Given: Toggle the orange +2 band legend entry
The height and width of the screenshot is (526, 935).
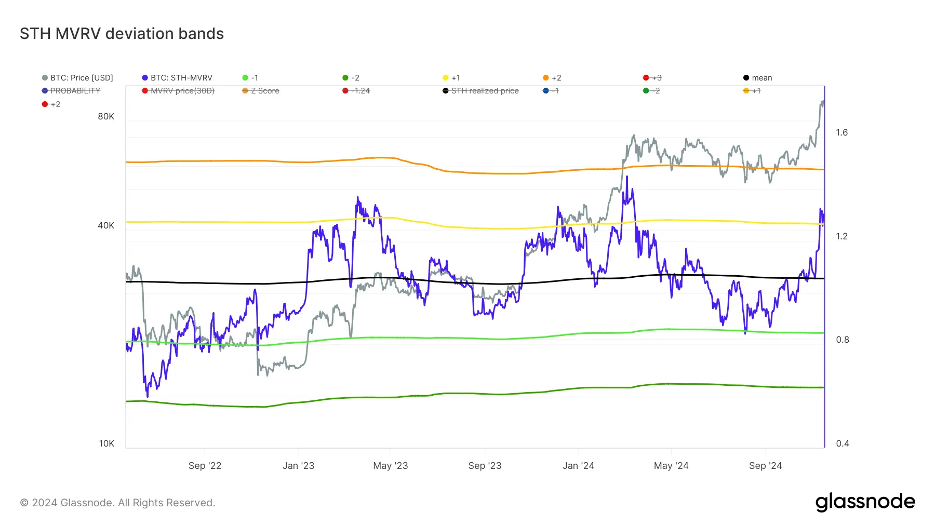Looking at the screenshot, I should 552,78.
